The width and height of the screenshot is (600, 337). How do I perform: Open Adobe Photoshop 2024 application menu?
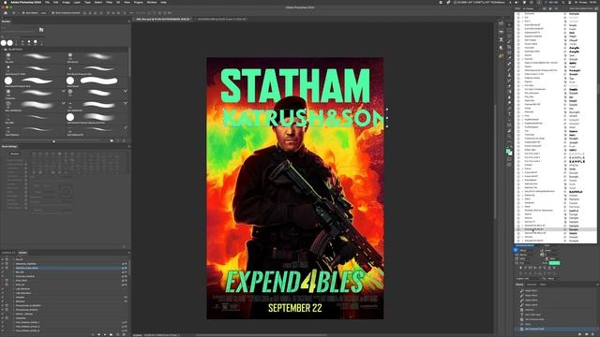pyautogui.click(x=25, y=2)
